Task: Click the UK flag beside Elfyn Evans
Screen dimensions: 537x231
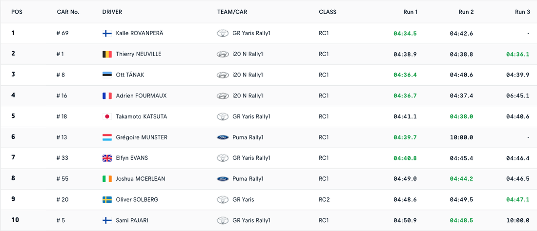Action: (x=107, y=158)
